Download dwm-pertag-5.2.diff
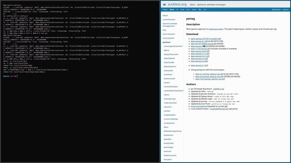The height and width of the screenshot is (163, 291). (x=199, y=61)
